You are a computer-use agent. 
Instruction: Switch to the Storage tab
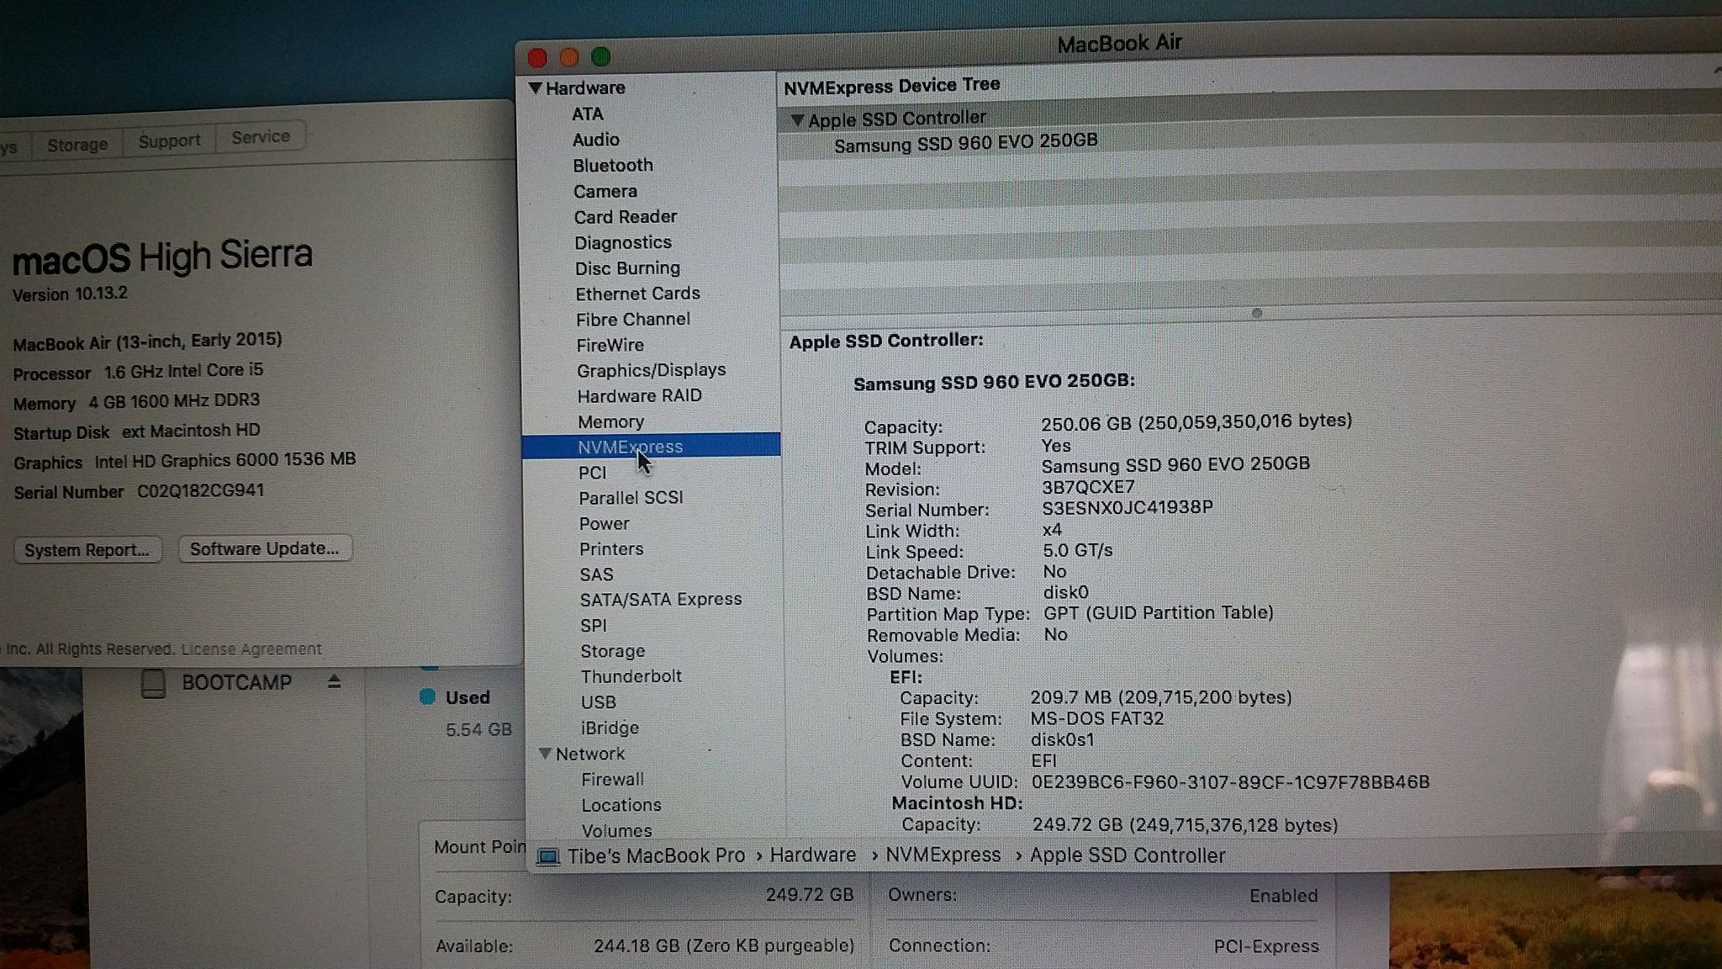pos(77,144)
